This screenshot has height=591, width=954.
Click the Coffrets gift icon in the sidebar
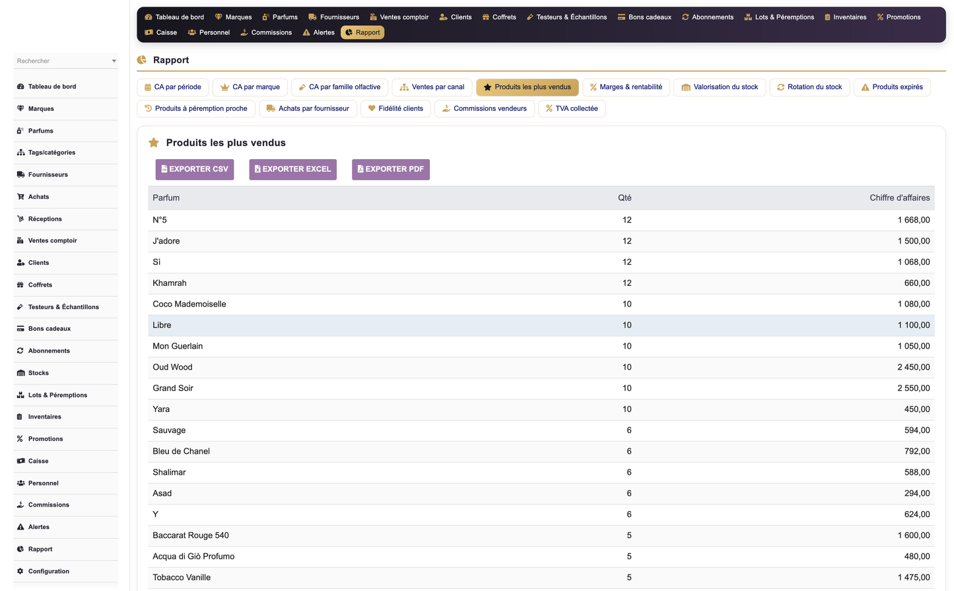point(20,285)
